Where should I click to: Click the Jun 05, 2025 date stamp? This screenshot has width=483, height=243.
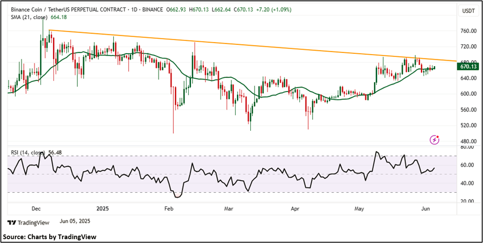tap(74, 221)
